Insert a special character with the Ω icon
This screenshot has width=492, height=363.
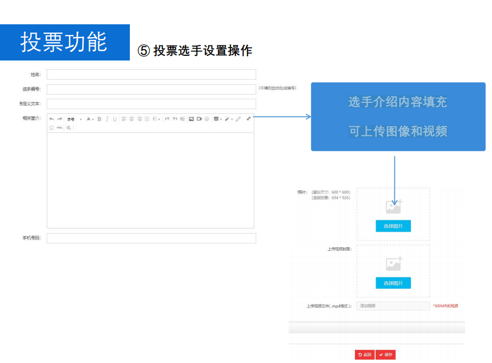pos(51,128)
